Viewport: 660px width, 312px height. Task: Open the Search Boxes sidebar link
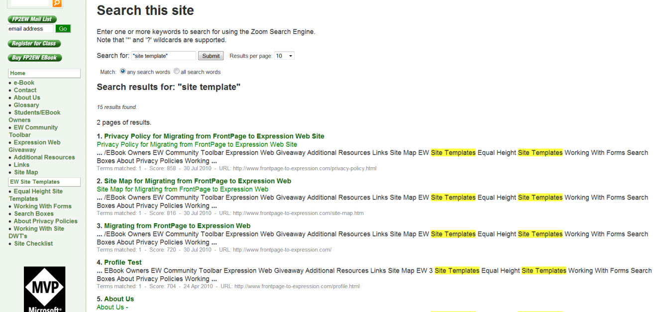pyautogui.click(x=33, y=213)
